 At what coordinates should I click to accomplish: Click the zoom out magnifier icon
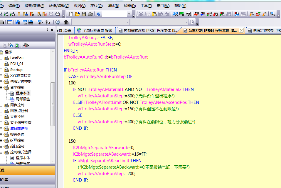(58, 14)
